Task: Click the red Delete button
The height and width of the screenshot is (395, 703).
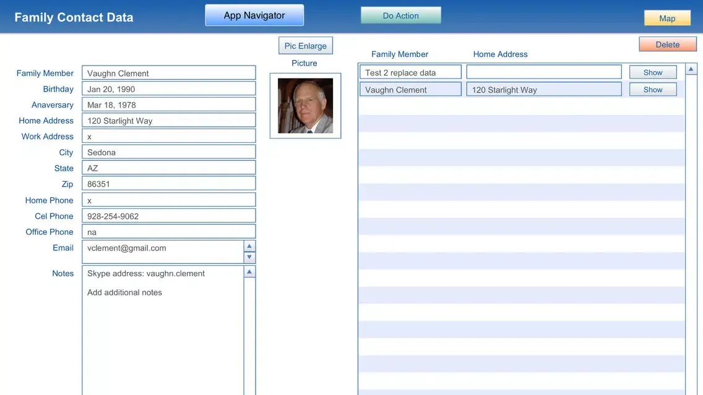Action: [x=668, y=45]
